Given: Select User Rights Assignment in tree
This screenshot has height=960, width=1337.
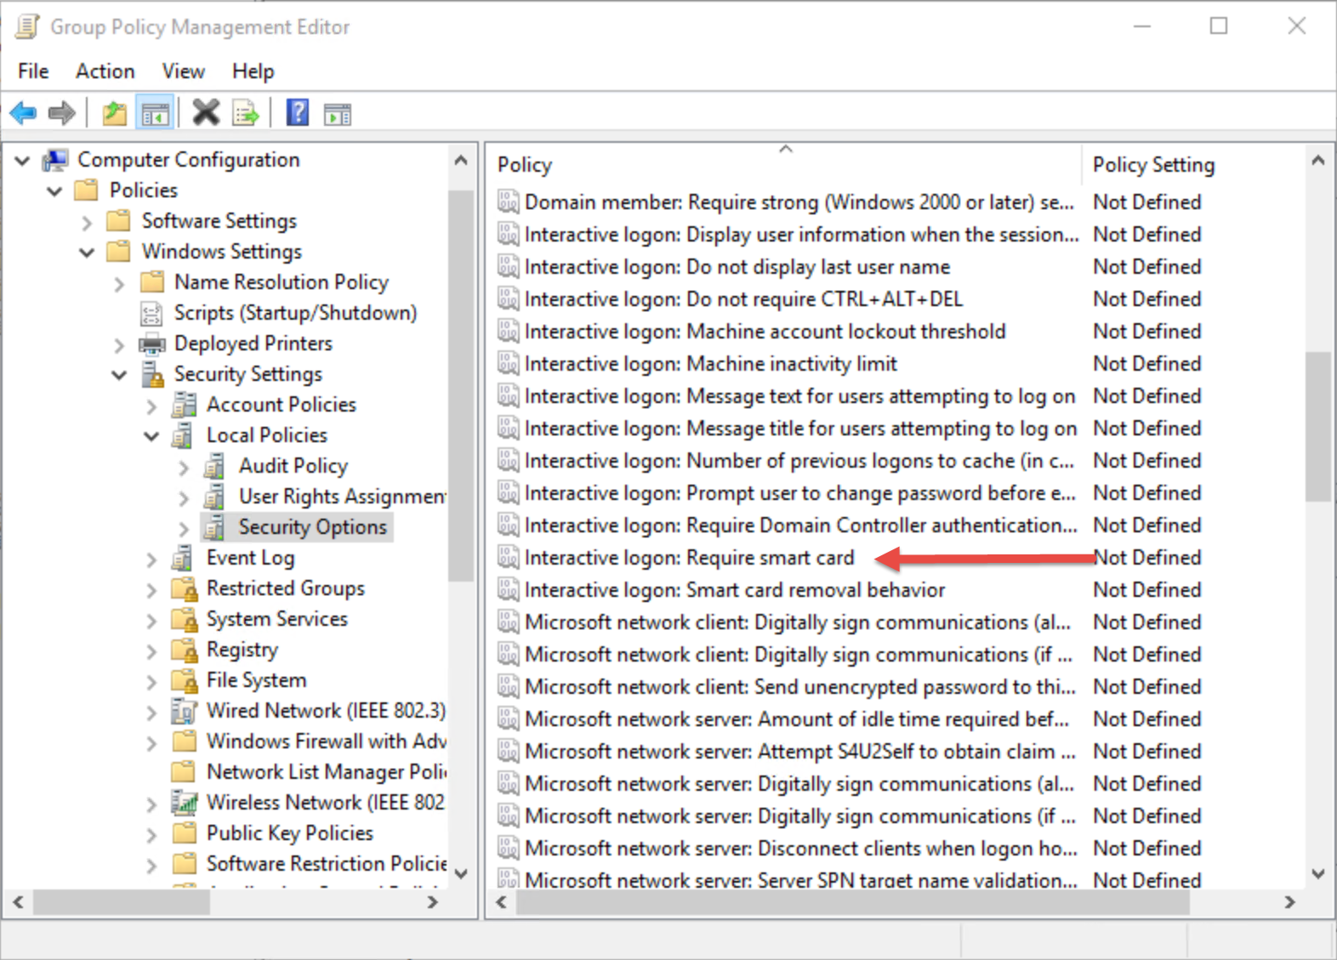Looking at the screenshot, I should pos(342,497).
